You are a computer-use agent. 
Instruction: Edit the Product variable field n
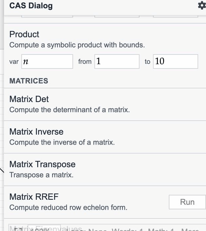pos(47,61)
